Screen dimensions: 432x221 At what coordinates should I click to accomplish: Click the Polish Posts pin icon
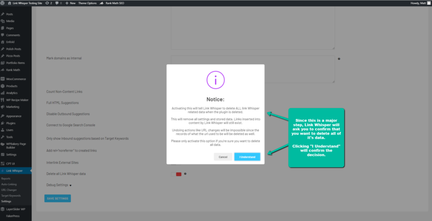click(x=3, y=49)
